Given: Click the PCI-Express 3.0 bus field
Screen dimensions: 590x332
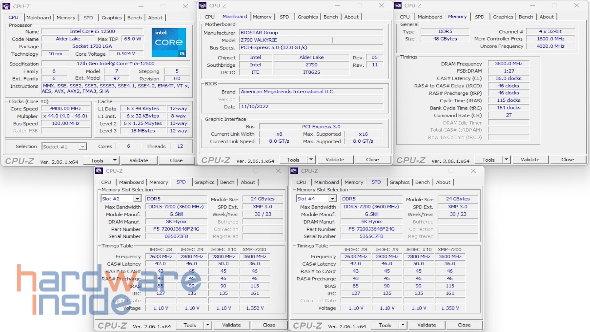Looking at the screenshot, I should (321, 127).
